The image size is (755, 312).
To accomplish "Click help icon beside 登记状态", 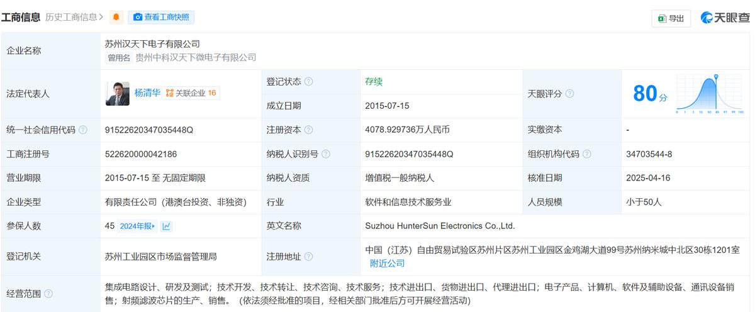I will 308,82.
